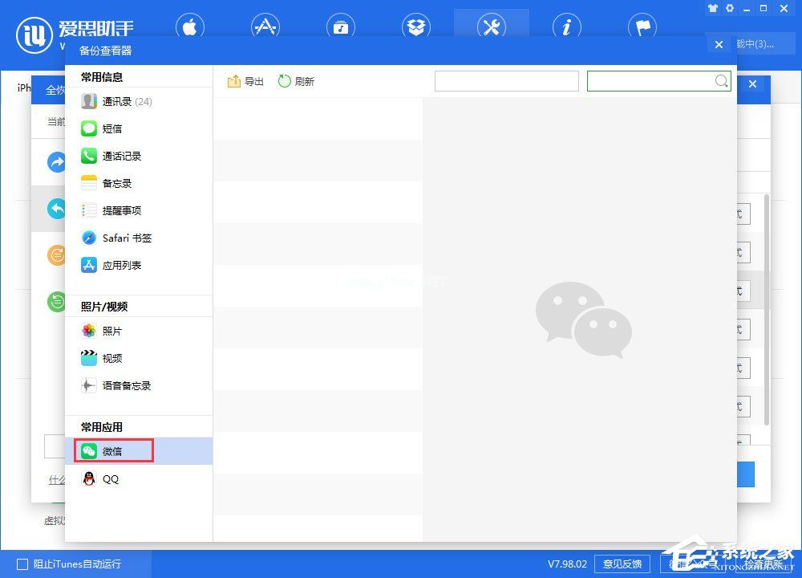Click the 导出 export button

click(245, 81)
